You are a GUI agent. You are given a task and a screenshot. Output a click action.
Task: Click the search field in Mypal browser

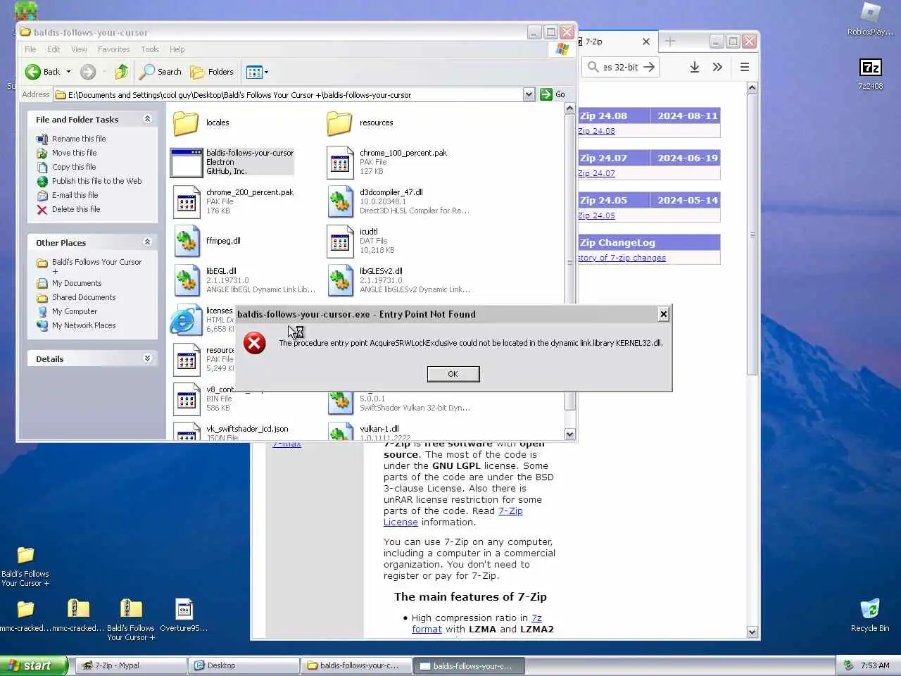coord(621,67)
